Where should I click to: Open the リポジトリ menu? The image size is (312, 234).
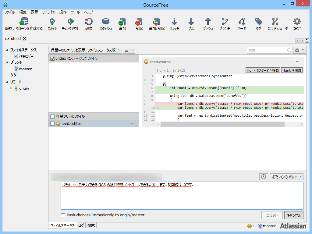point(48,12)
